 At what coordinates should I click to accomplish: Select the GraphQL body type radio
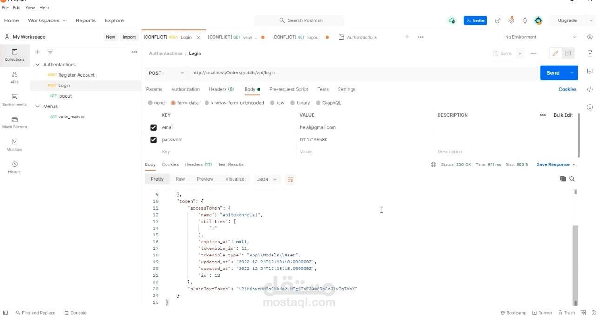(x=319, y=103)
